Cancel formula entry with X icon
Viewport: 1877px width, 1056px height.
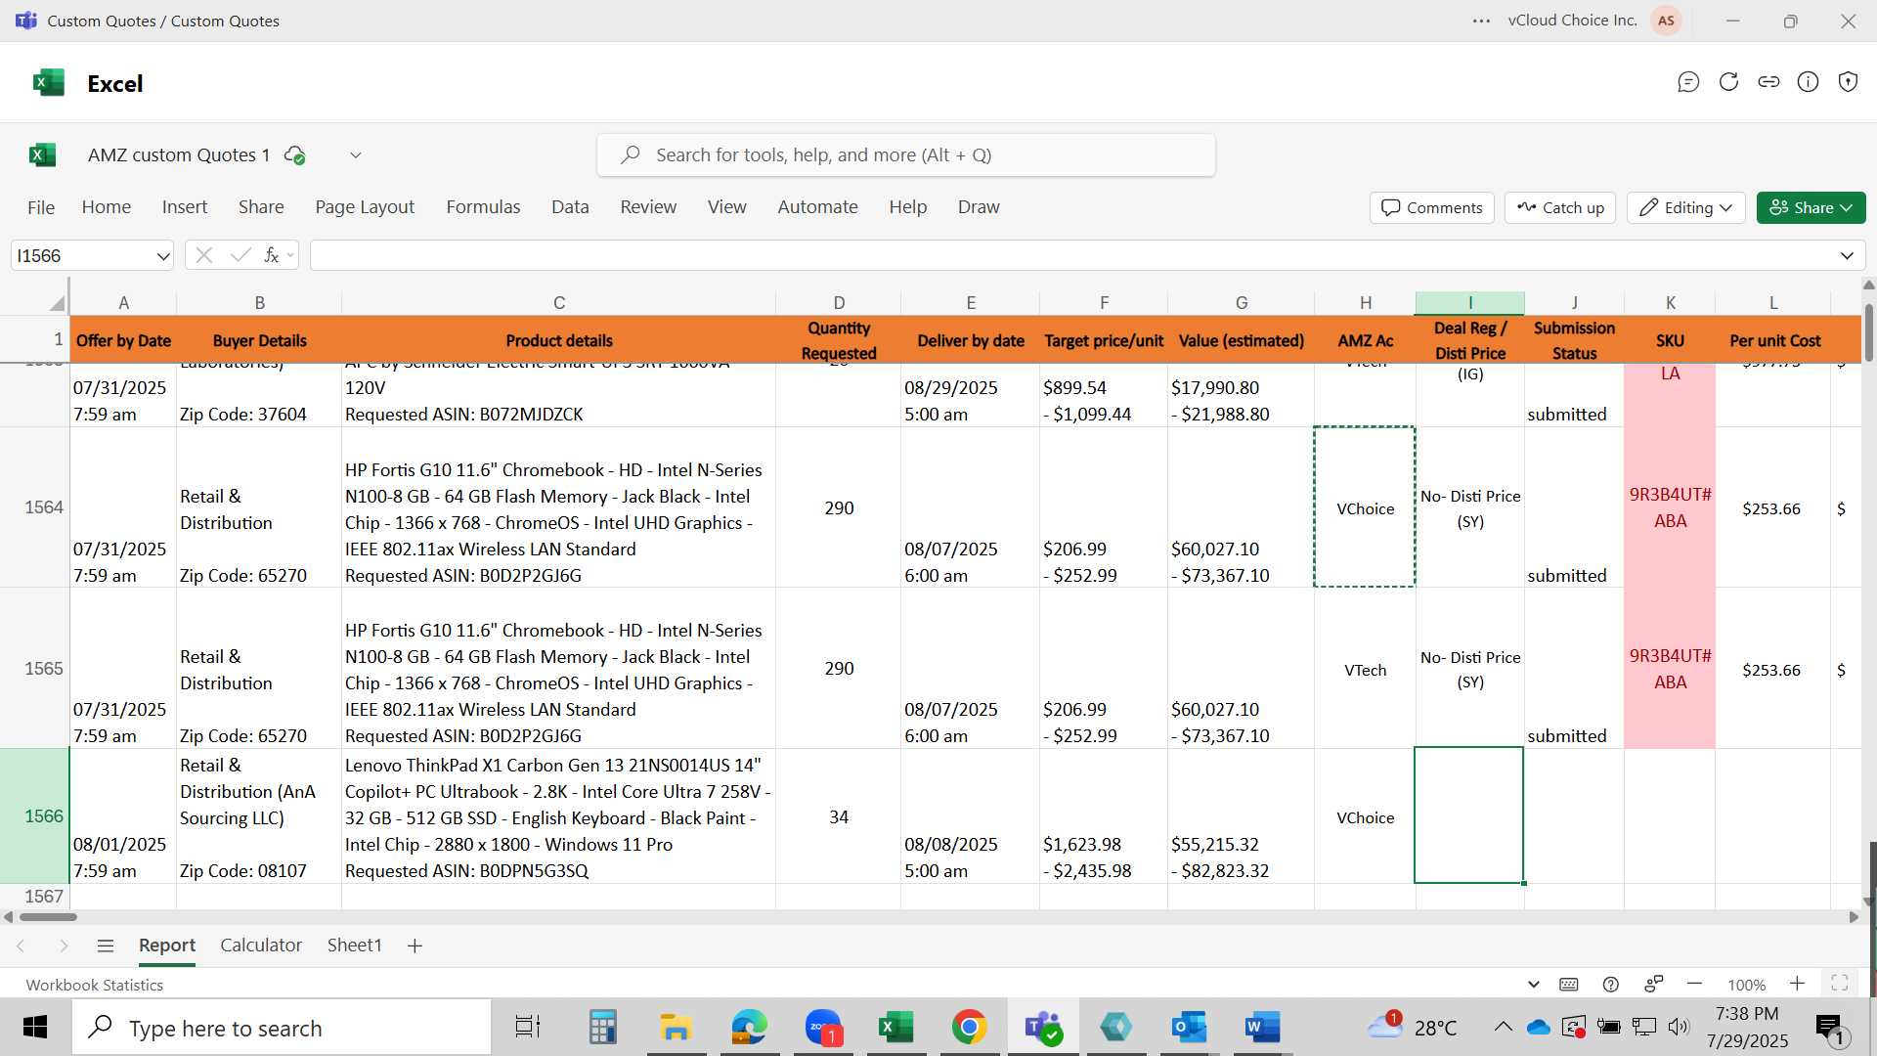pos(203,255)
